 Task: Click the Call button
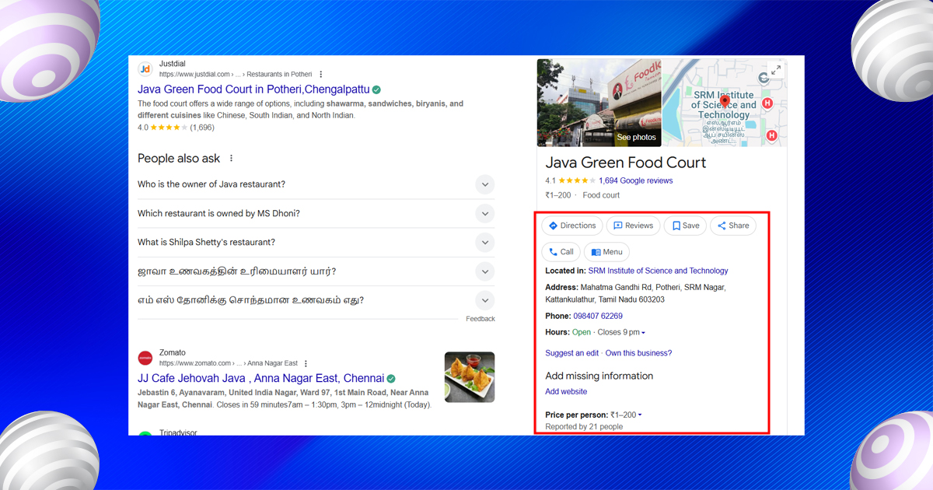pyautogui.click(x=561, y=252)
